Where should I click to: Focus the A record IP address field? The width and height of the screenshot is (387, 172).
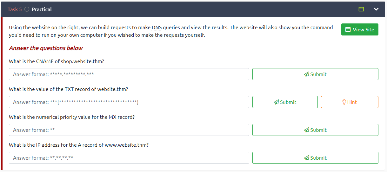(129, 158)
